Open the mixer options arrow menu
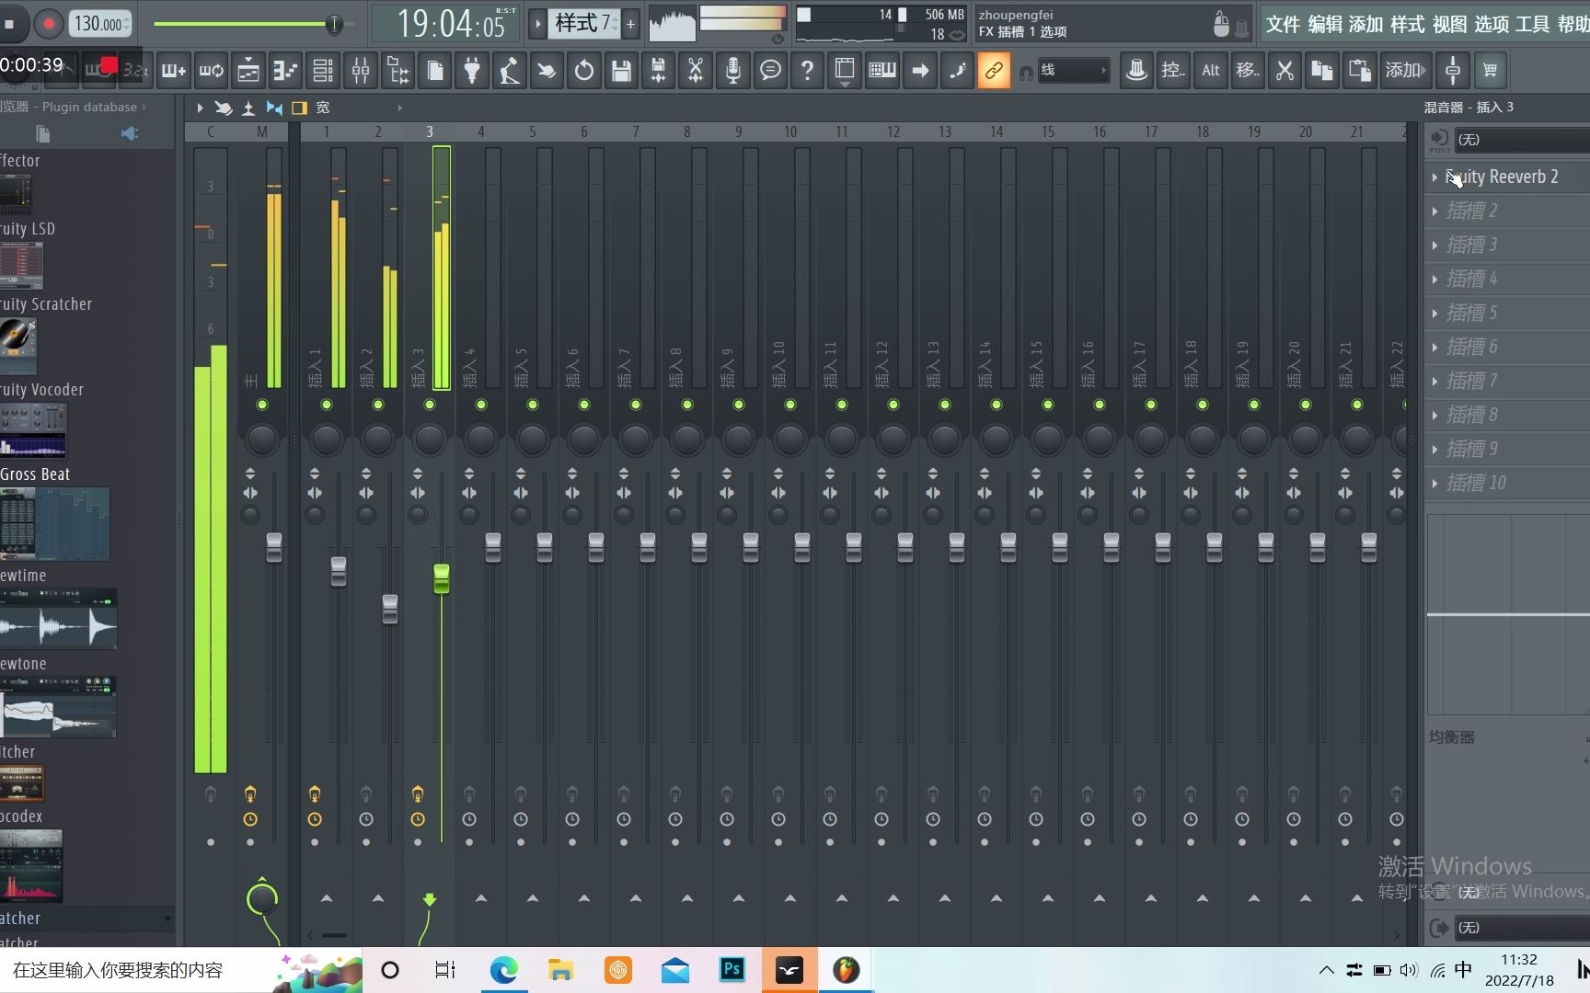Image resolution: width=1590 pixels, height=993 pixels. point(200,108)
